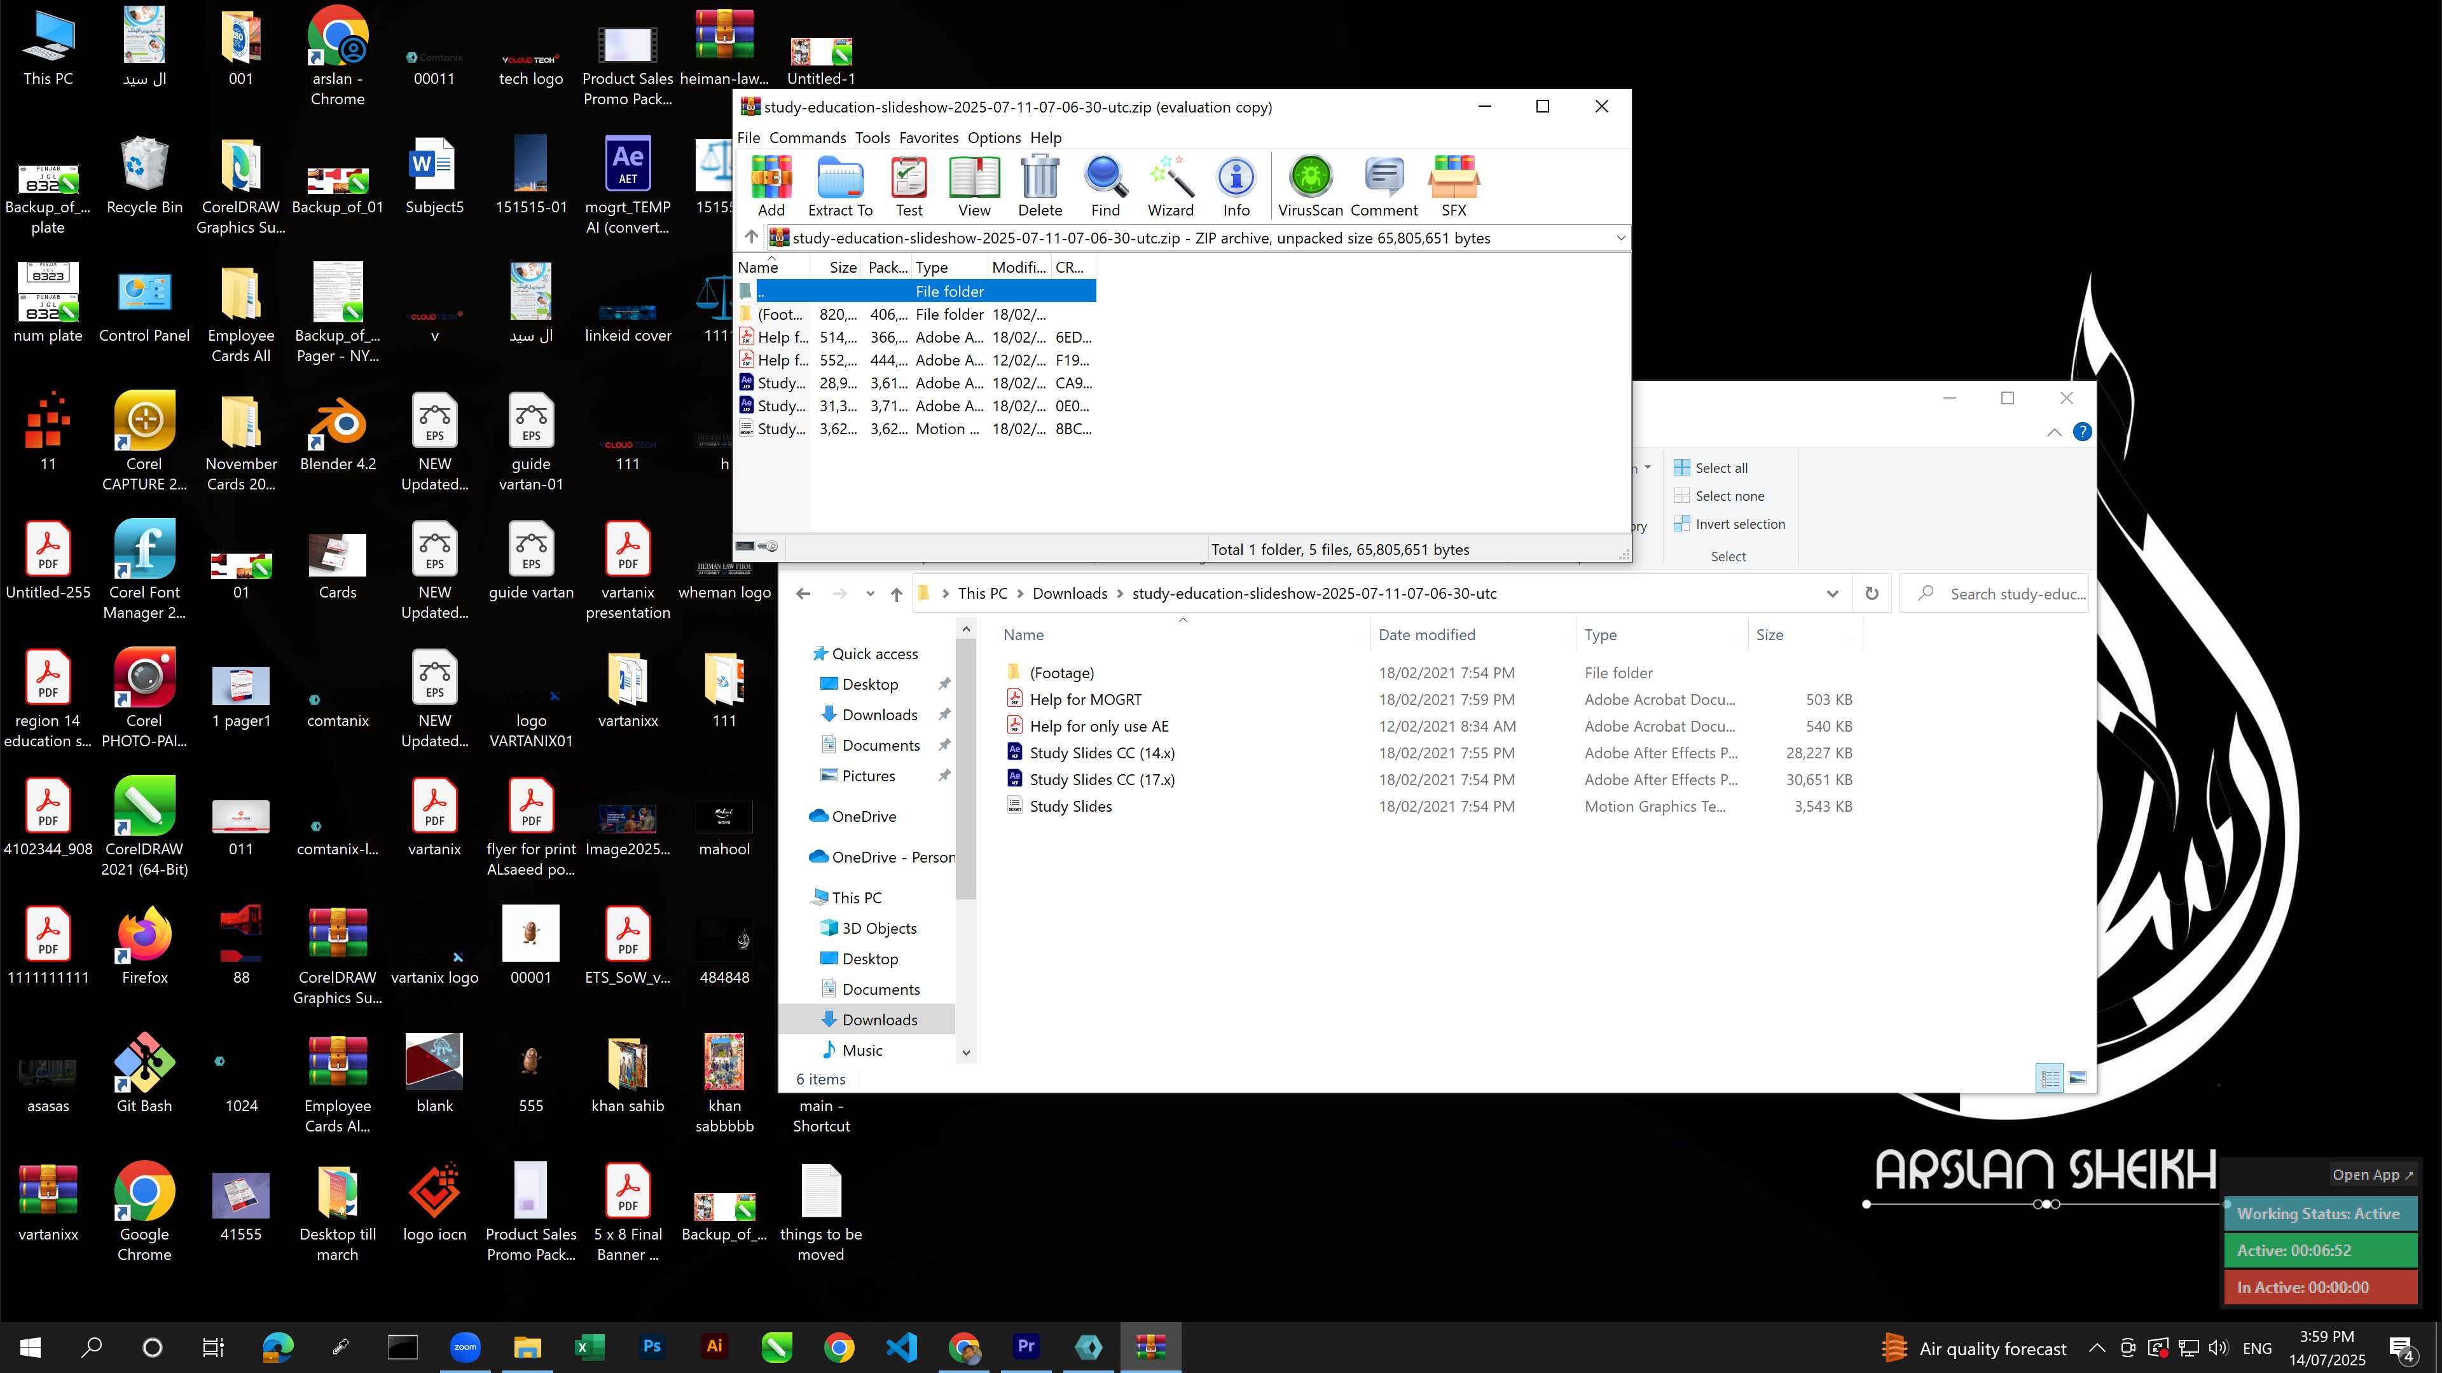Go up one folder in File Explorer
Image resolution: width=2442 pixels, height=1373 pixels.
pos(896,593)
